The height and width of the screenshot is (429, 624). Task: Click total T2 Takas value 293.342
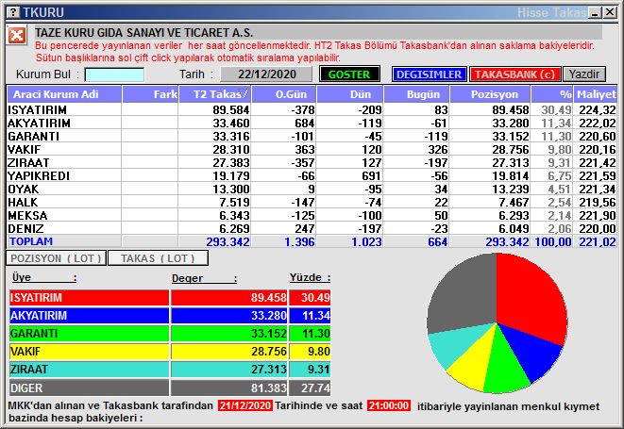(228, 241)
